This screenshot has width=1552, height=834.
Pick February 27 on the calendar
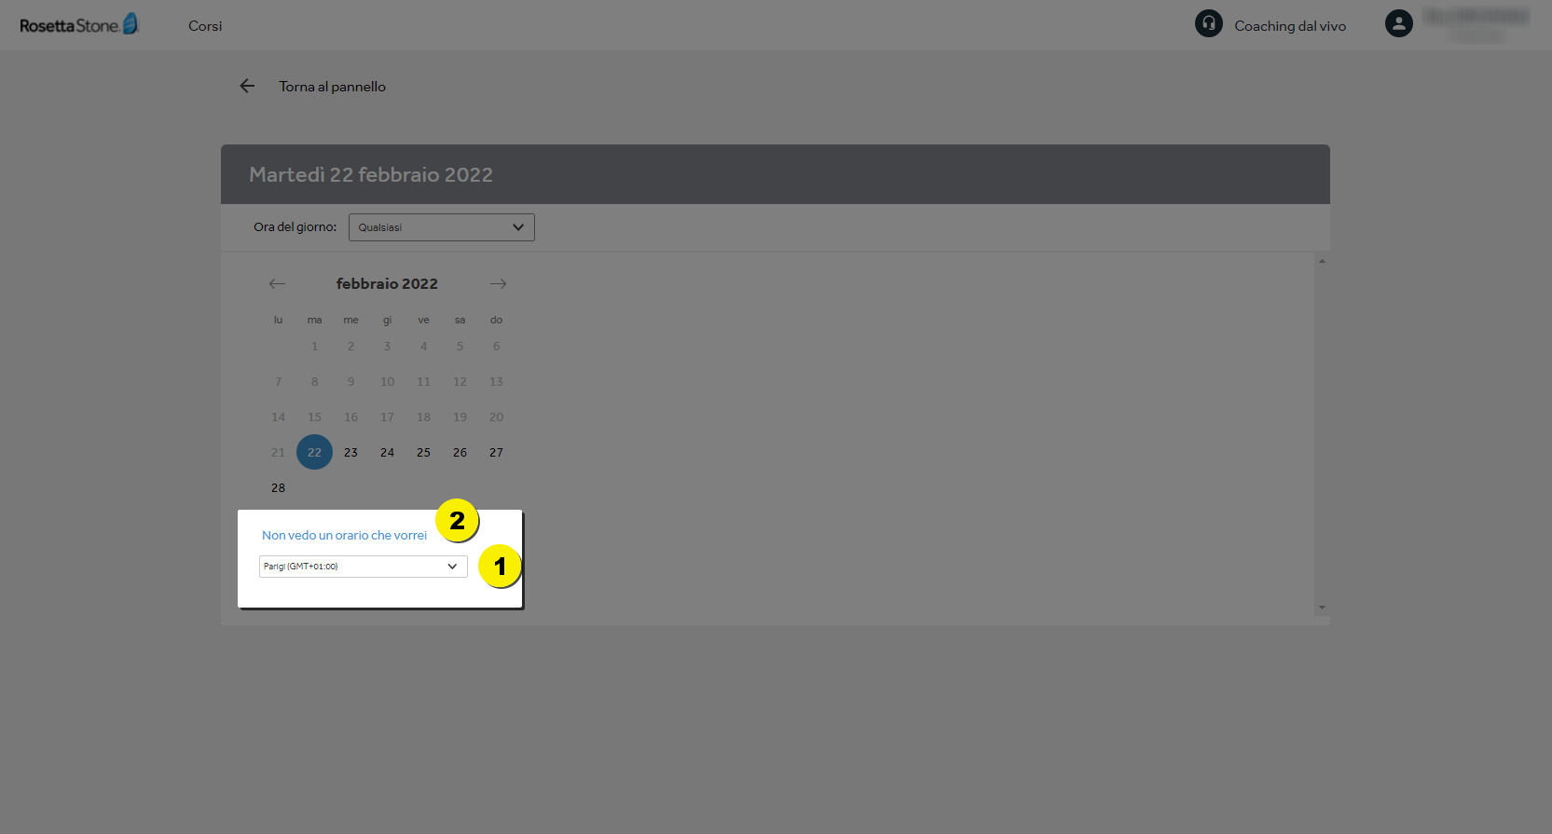496,452
